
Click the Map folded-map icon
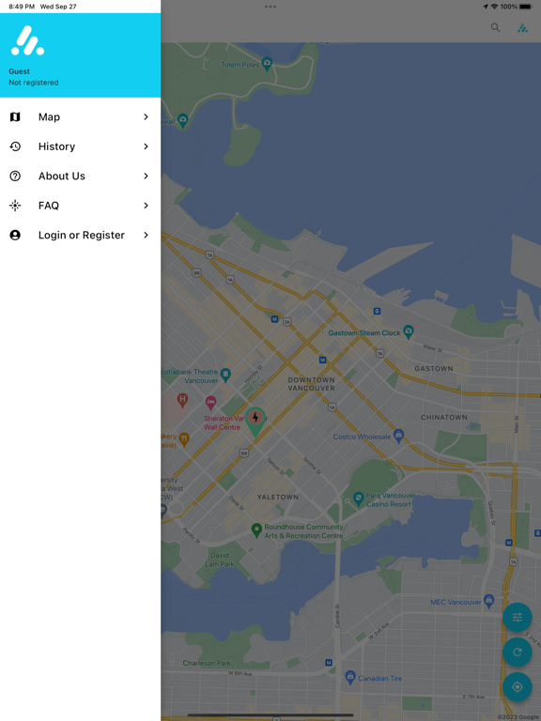pyautogui.click(x=15, y=116)
